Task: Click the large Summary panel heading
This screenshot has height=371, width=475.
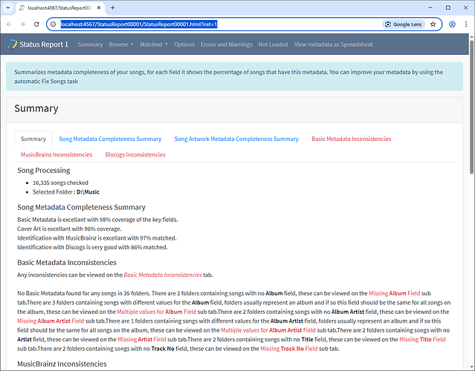Action: coord(36,108)
